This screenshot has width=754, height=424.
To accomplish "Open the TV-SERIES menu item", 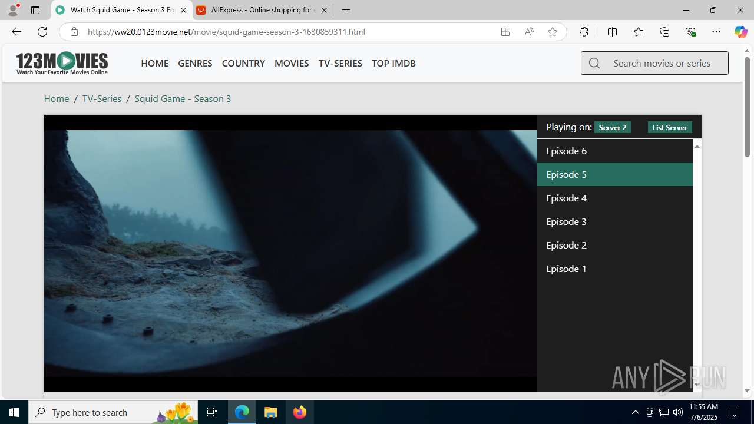I will [340, 63].
